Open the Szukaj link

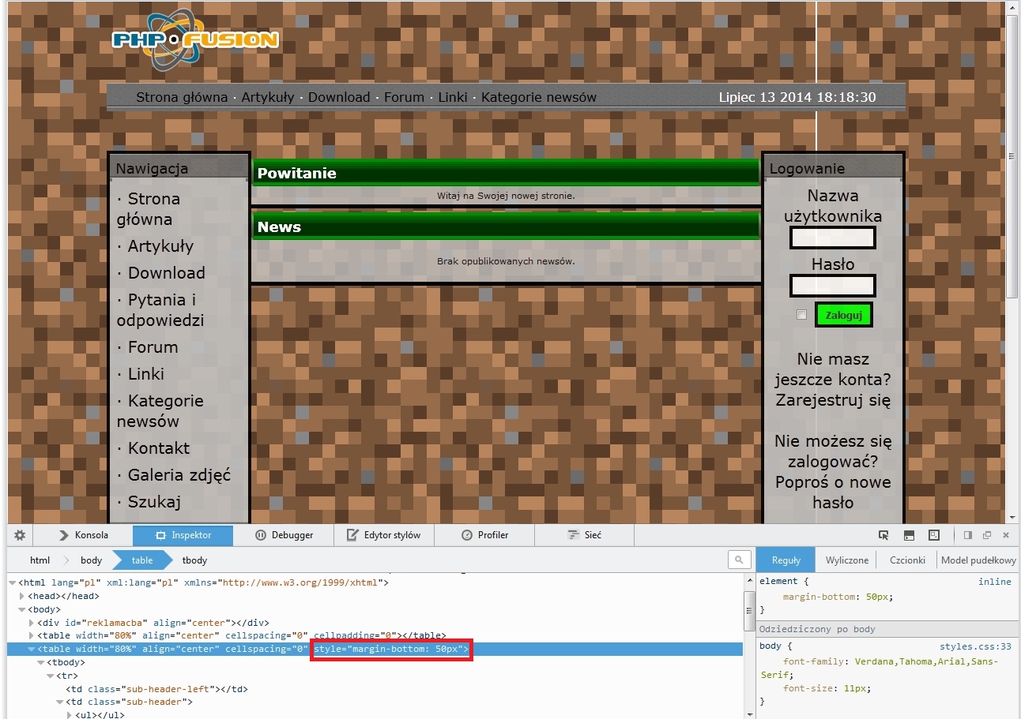[x=154, y=502]
